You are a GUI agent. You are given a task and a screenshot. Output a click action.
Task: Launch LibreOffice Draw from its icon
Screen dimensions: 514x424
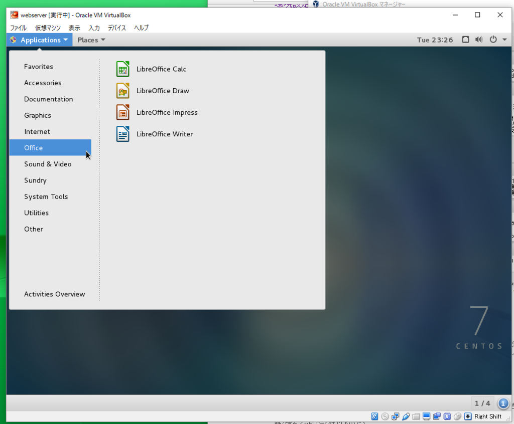point(123,91)
